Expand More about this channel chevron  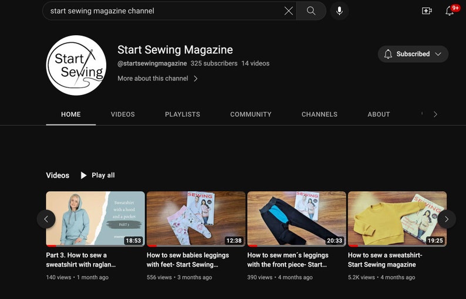[x=195, y=79]
